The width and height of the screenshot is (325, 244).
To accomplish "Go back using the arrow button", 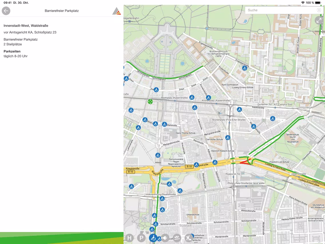I will pyautogui.click(x=6, y=11).
